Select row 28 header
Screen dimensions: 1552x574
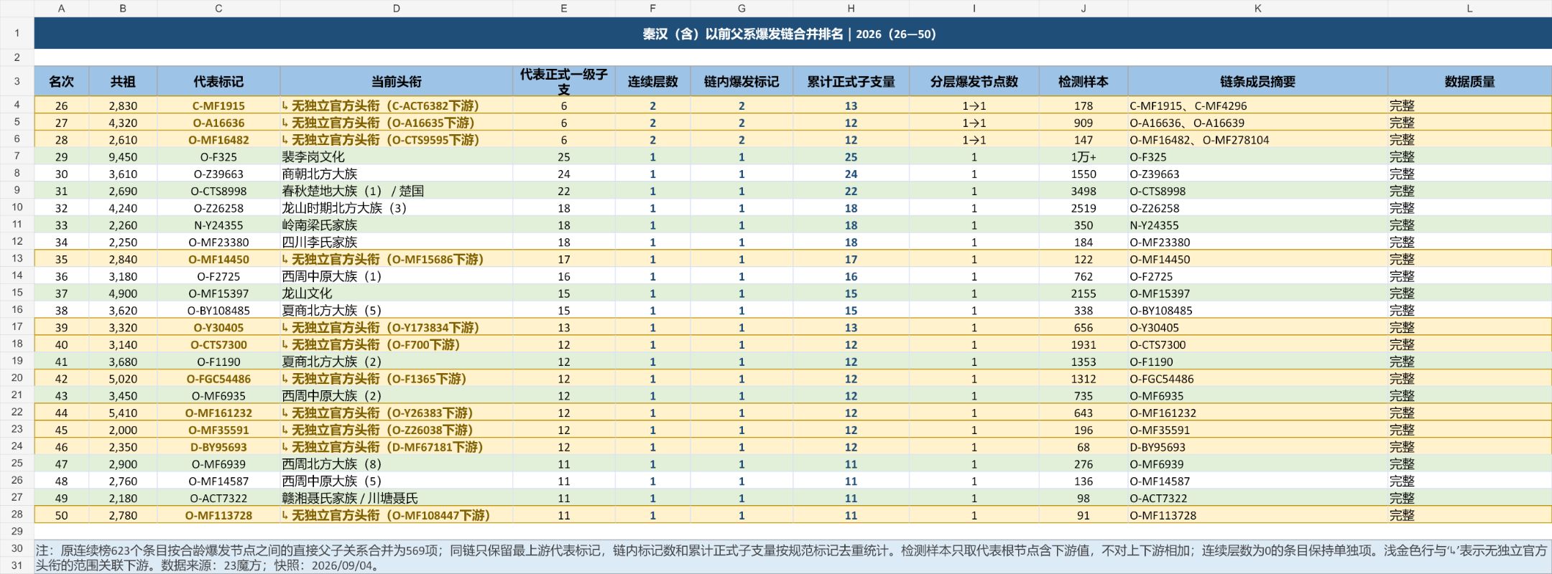pyautogui.click(x=17, y=514)
